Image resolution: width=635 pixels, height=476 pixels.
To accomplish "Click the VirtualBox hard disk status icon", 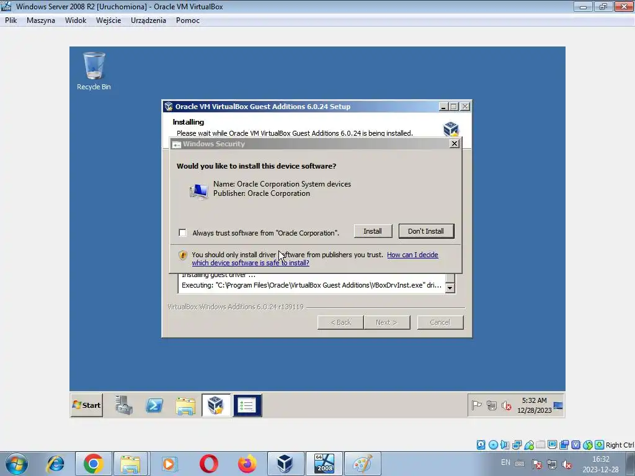I will pyautogui.click(x=481, y=445).
